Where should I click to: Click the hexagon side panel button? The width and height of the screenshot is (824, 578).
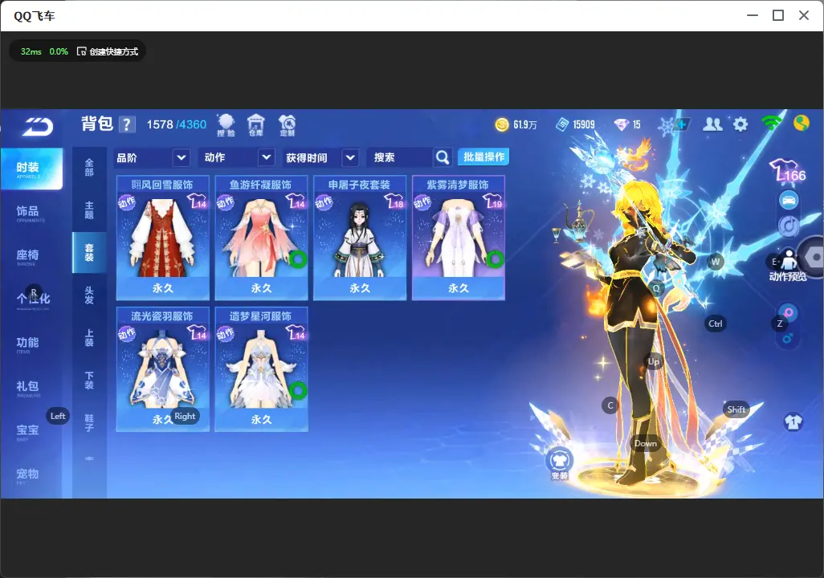pyautogui.click(x=813, y=258)
